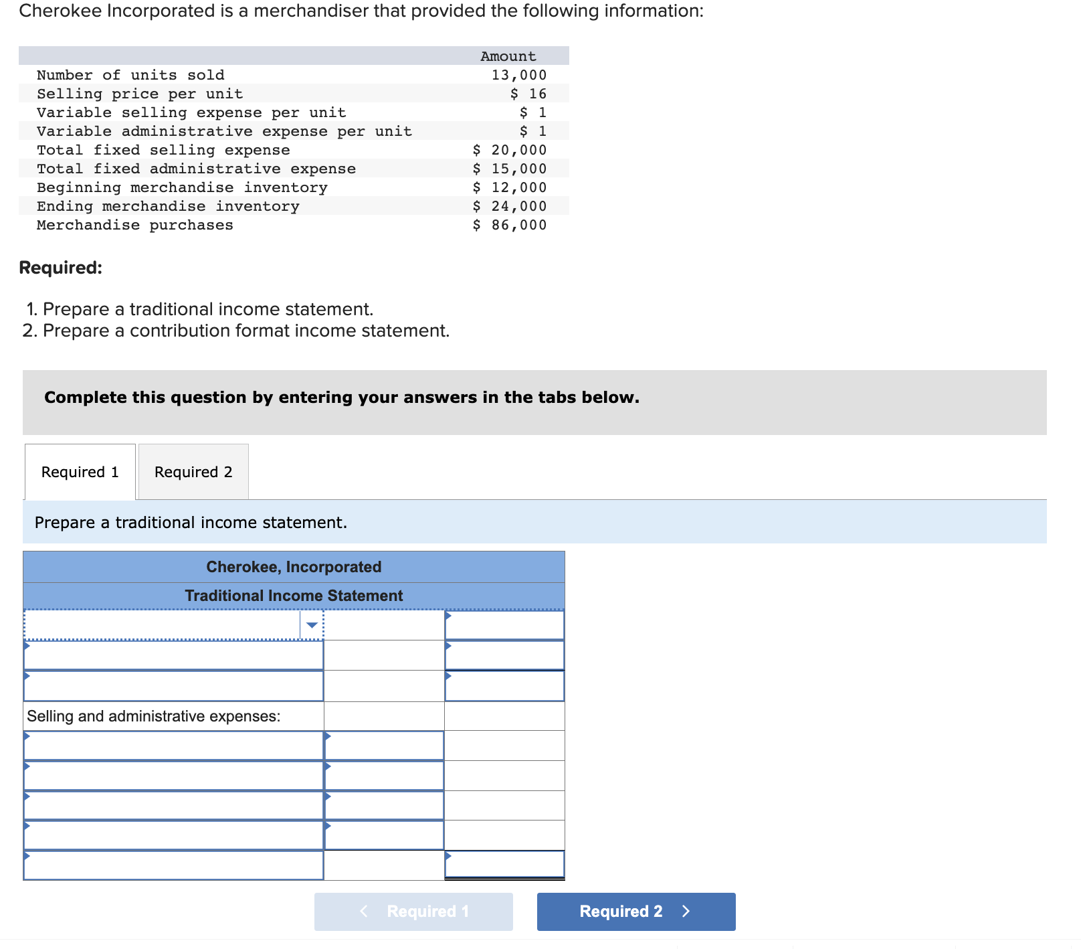This screenshot has width=1081, height=949.
Task: Click the amount cell in the first statement row
Action: [x=504, y=625]
